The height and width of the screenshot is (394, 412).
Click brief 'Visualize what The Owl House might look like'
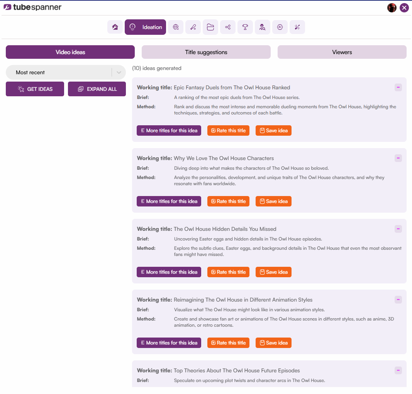pos(249,310)
